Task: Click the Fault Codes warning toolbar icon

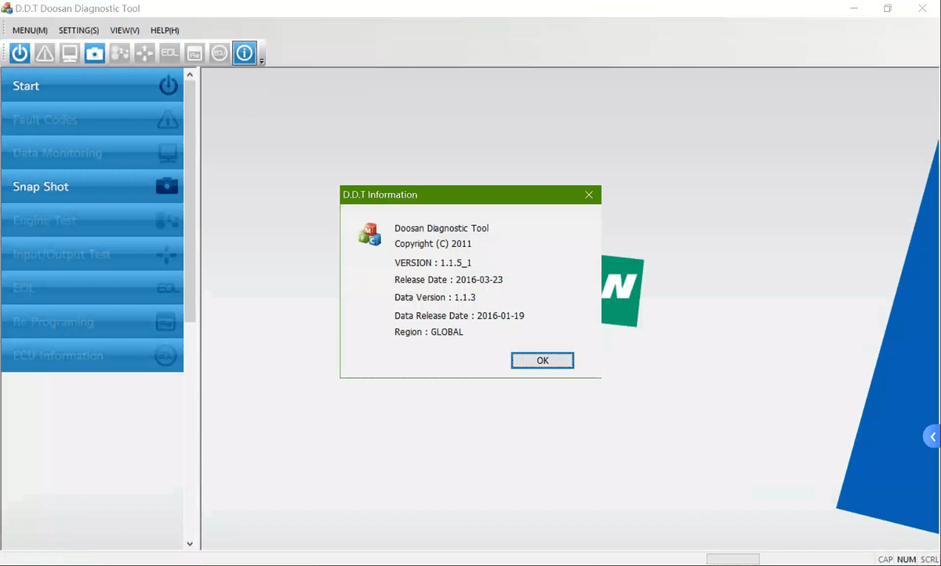Action: point(45,53)
